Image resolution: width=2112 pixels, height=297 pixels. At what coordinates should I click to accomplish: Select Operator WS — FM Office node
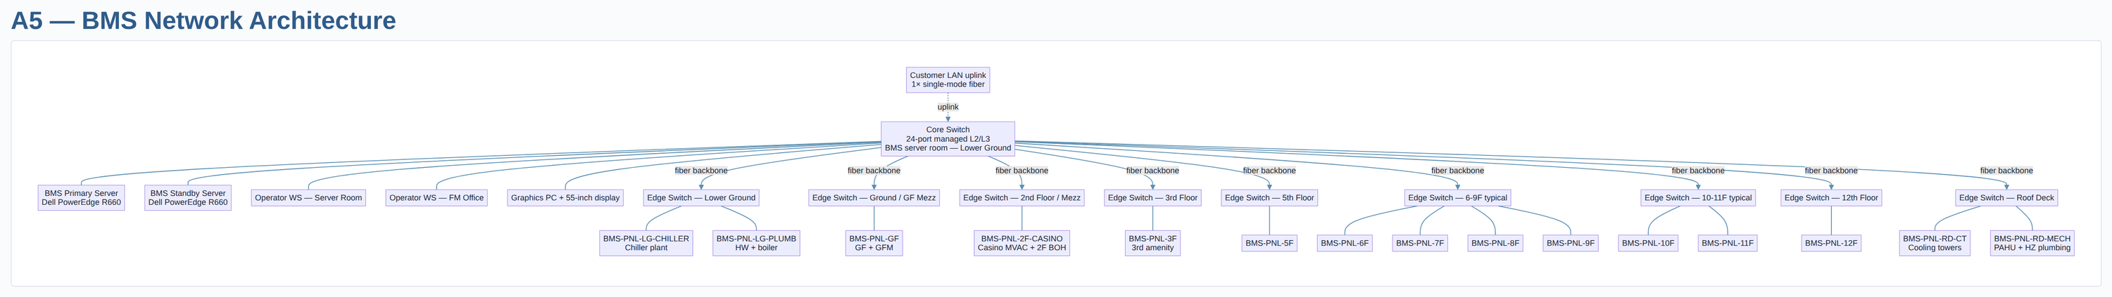click(x=436, y=198)
